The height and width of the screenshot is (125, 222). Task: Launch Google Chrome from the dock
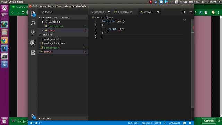tap(5, 41)
